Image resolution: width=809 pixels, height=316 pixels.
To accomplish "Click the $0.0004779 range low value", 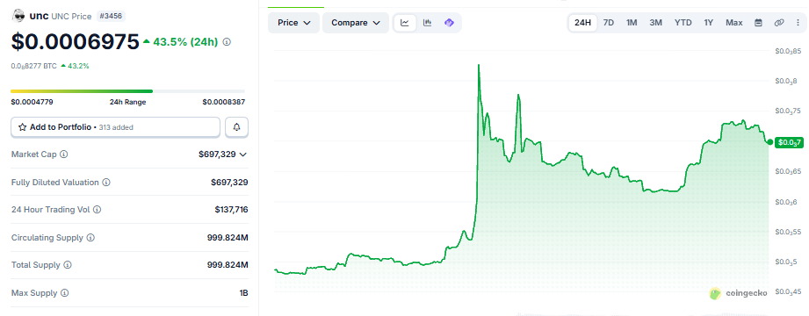I will [x=32, y=102].
